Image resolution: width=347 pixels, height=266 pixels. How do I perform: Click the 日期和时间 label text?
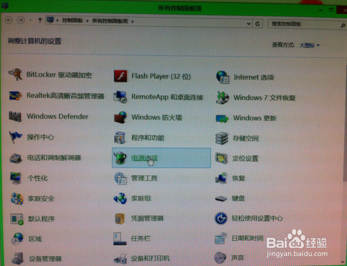click(248, 238)
